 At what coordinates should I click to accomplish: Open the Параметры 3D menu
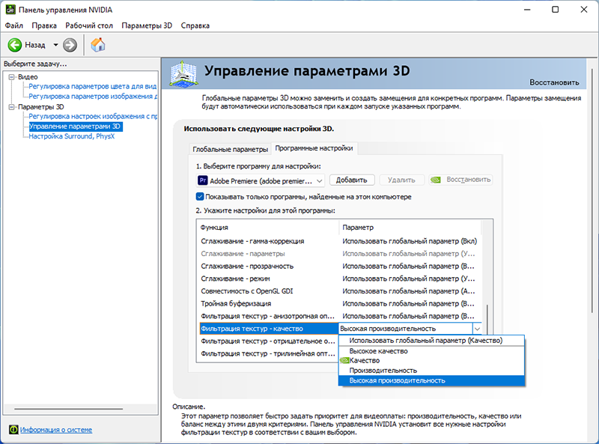[x=147, y=25]
